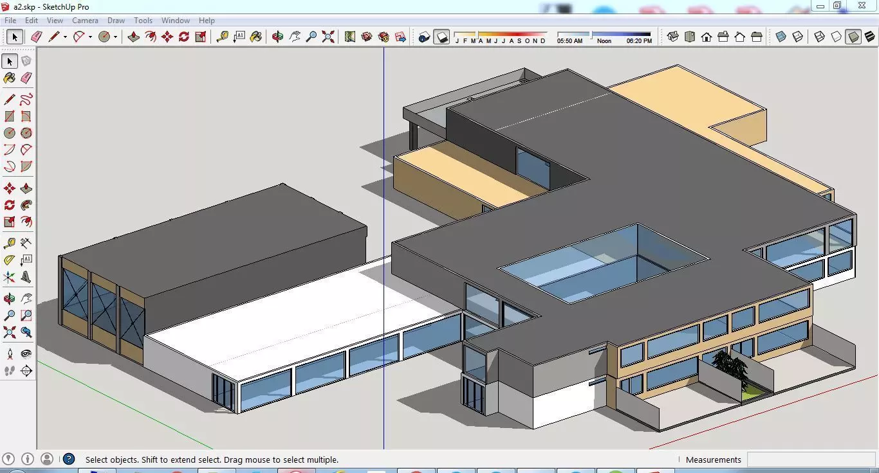Image resolution: width=879 pixels, height=473 pixels.
Task: Open Shadow Settings icon
Action: 424,37
